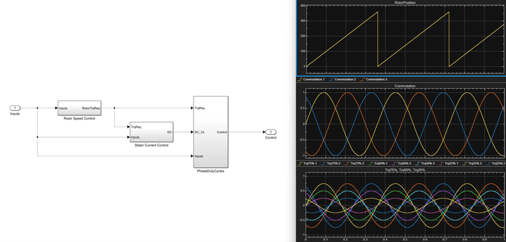
Task: Toggle Trq75%:1 legend entry
Action: pyautogui.click(x=308, y=164)
